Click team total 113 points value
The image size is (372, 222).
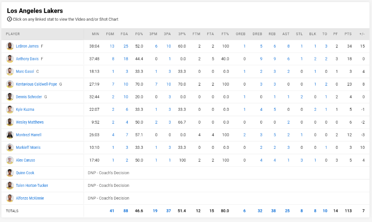click(348, 210)
